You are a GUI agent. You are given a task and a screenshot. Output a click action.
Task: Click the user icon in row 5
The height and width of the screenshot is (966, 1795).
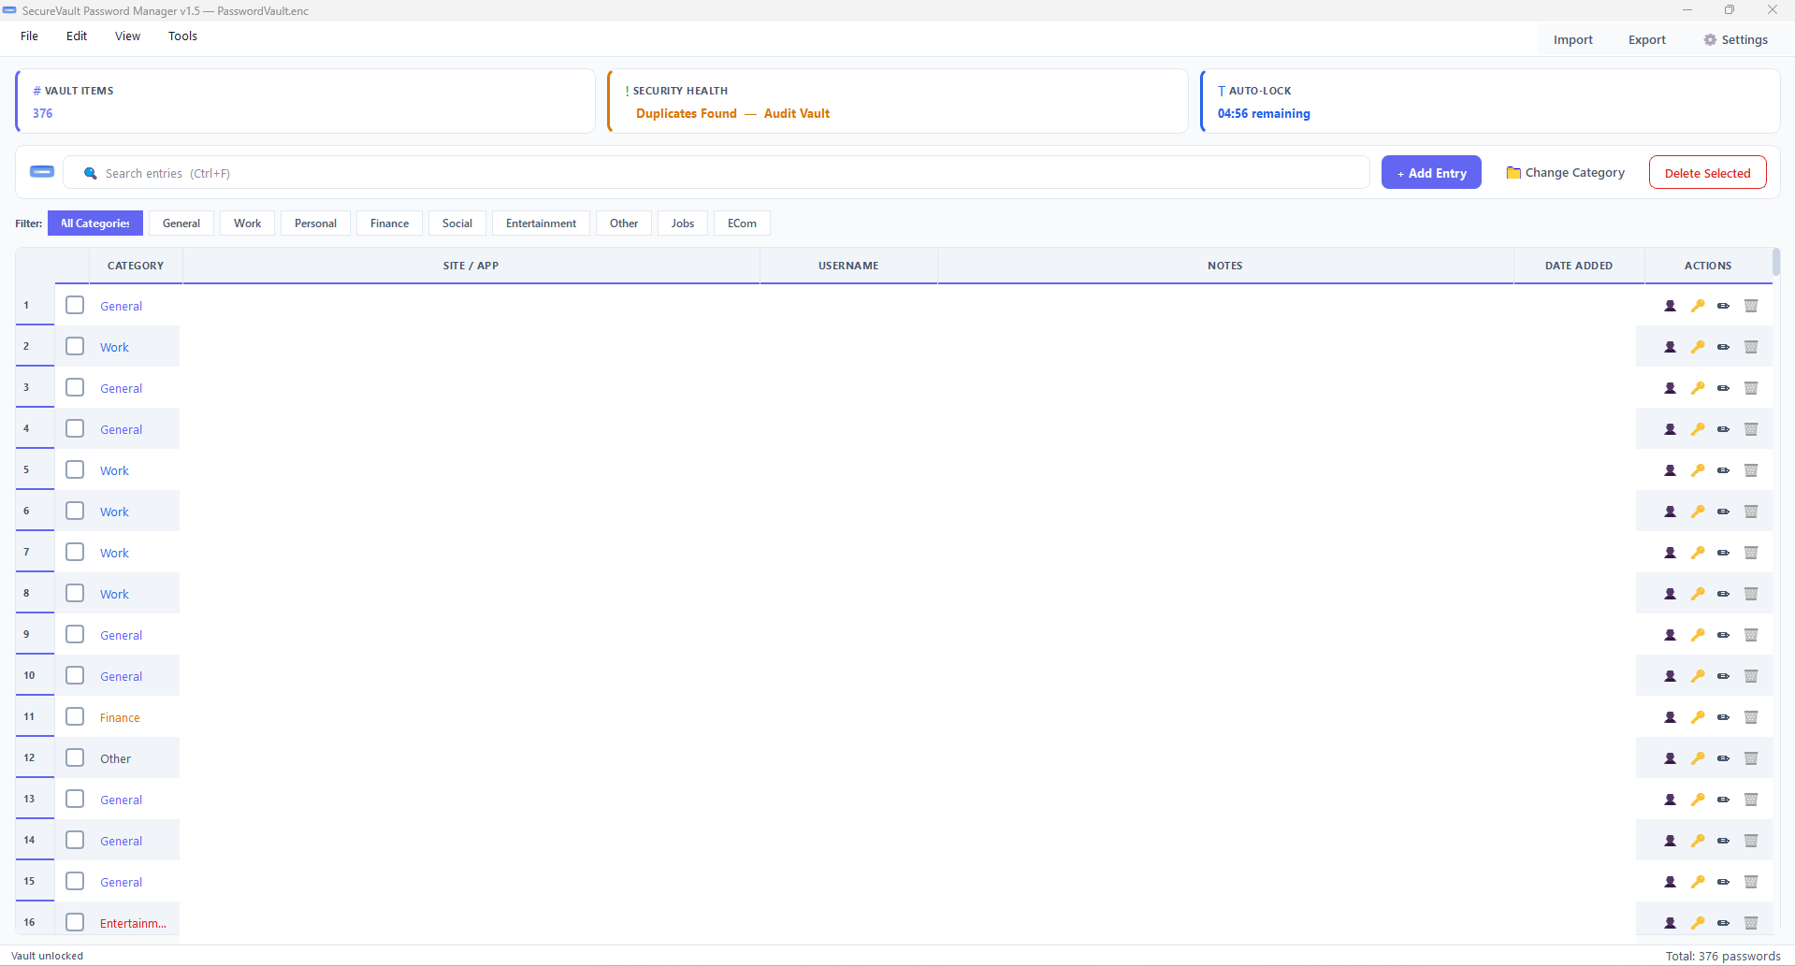tap(1670, 470)
